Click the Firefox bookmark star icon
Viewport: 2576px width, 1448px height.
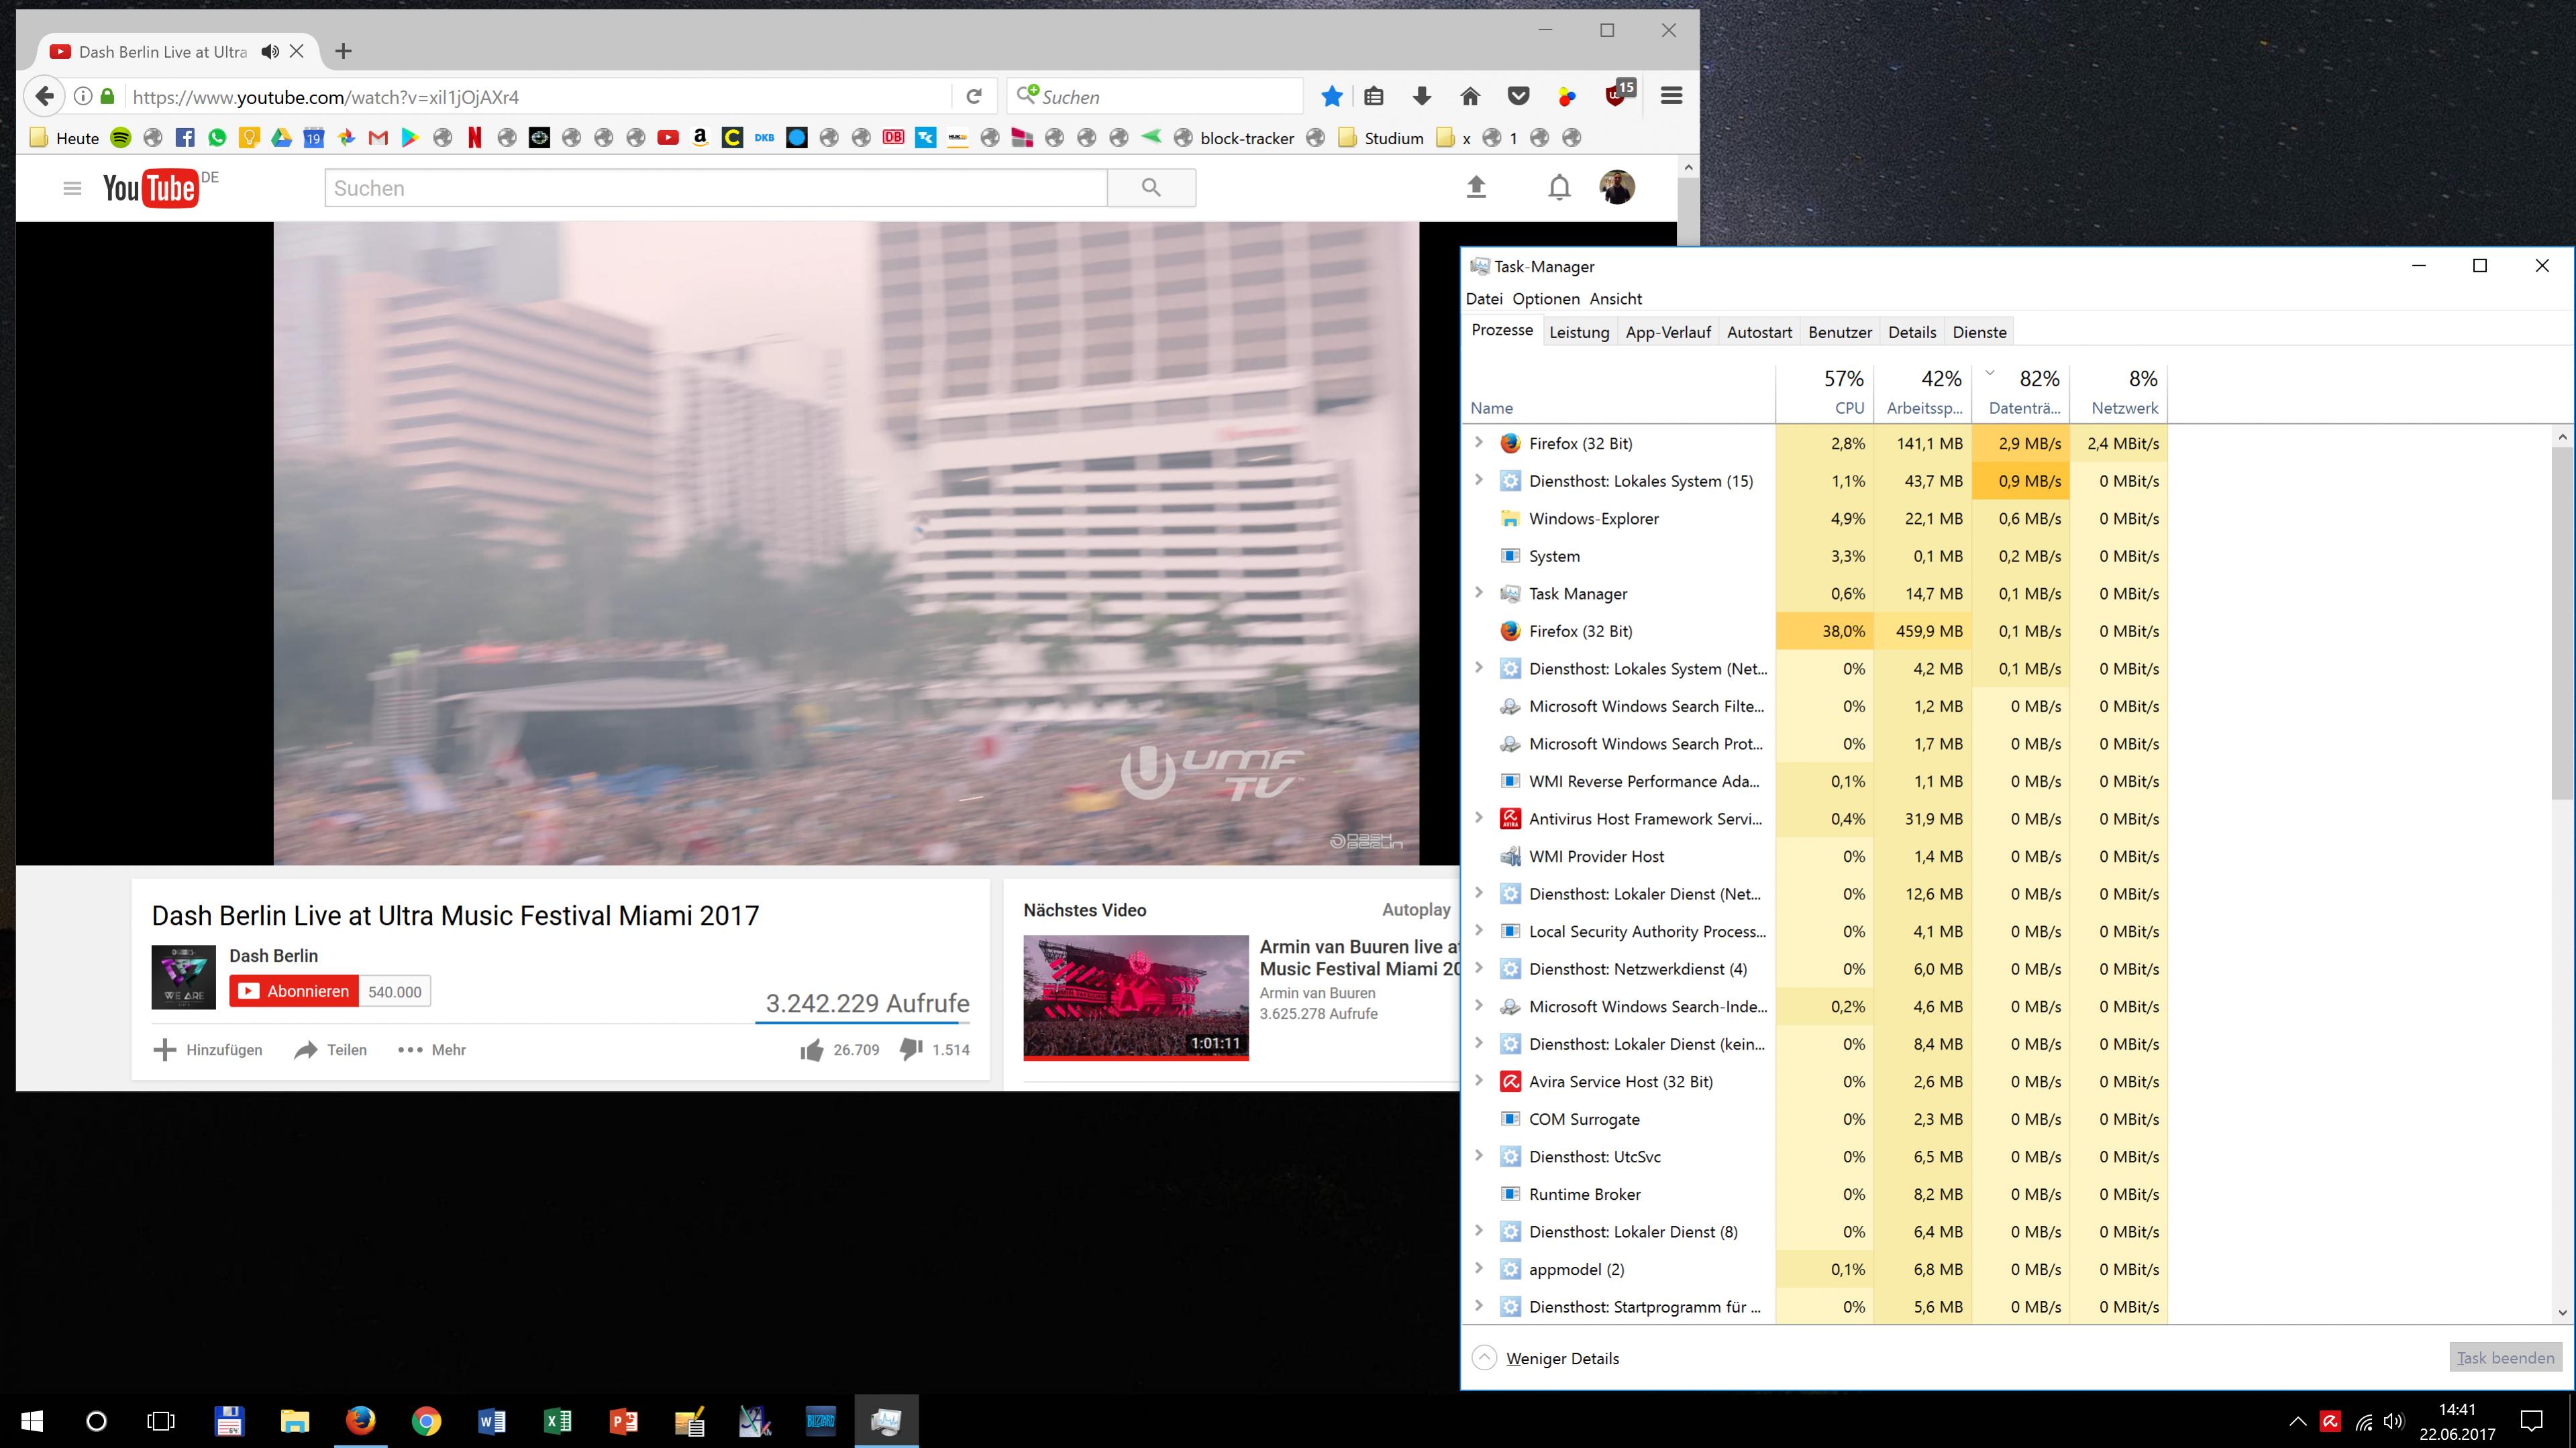point(1331,96)
